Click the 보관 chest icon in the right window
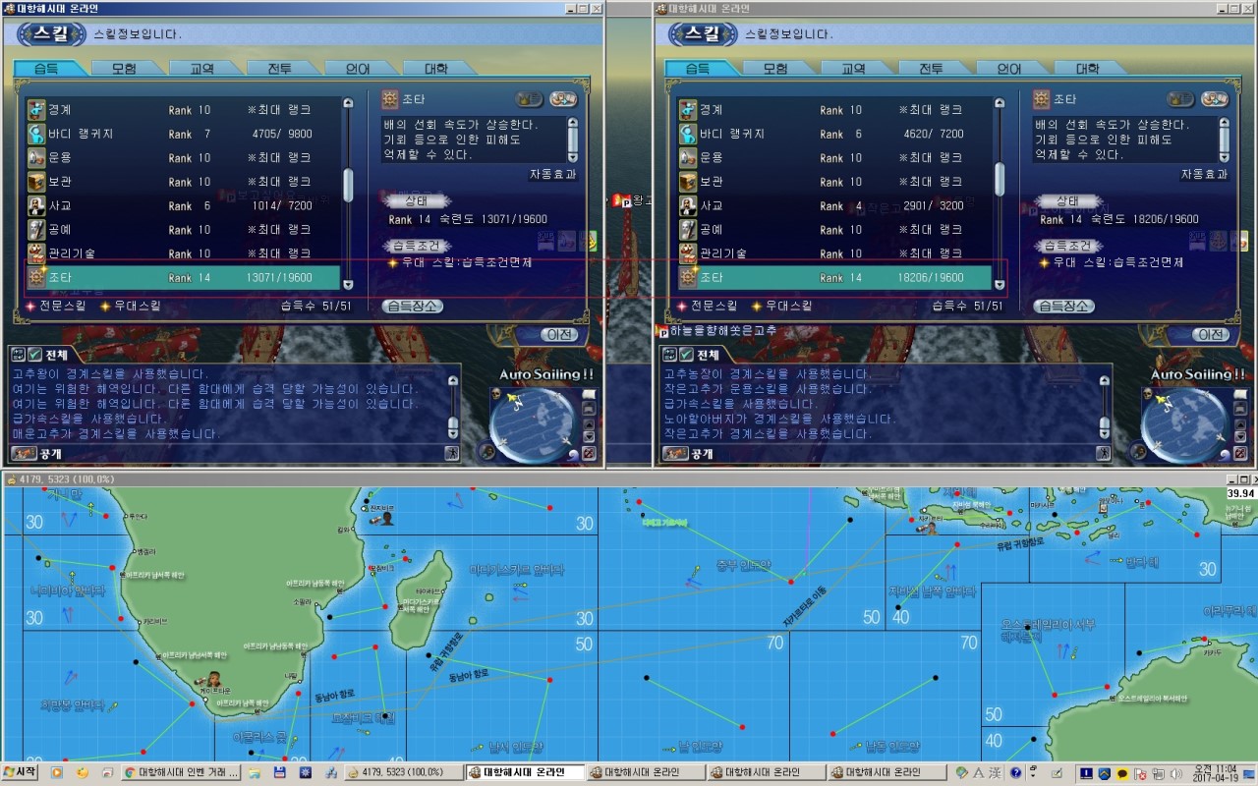Image resolution: width=1258 pixels, height=786 pixels. pos(689,182)
